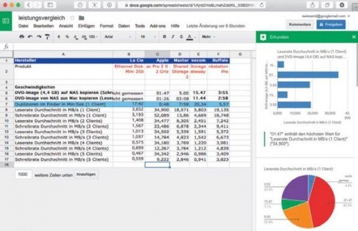Show all Safari tabs

point(327,5)
